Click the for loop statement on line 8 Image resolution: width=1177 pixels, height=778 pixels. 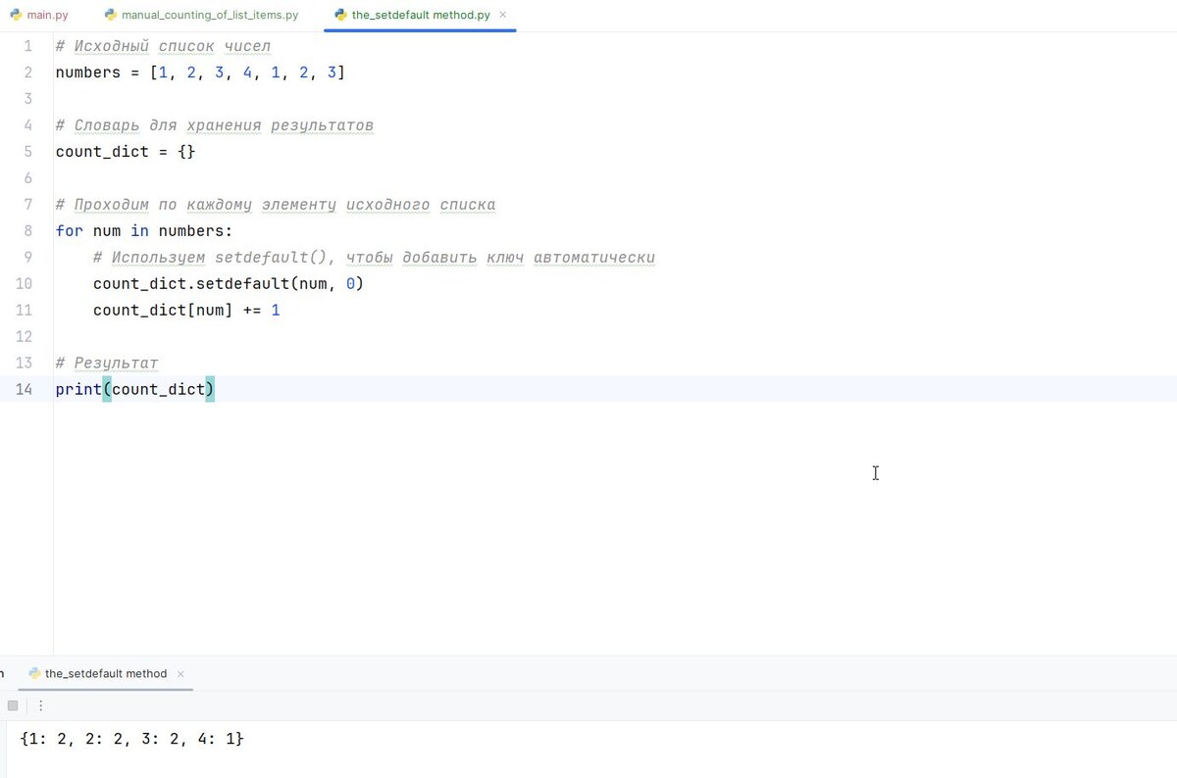tap(142, 230)
